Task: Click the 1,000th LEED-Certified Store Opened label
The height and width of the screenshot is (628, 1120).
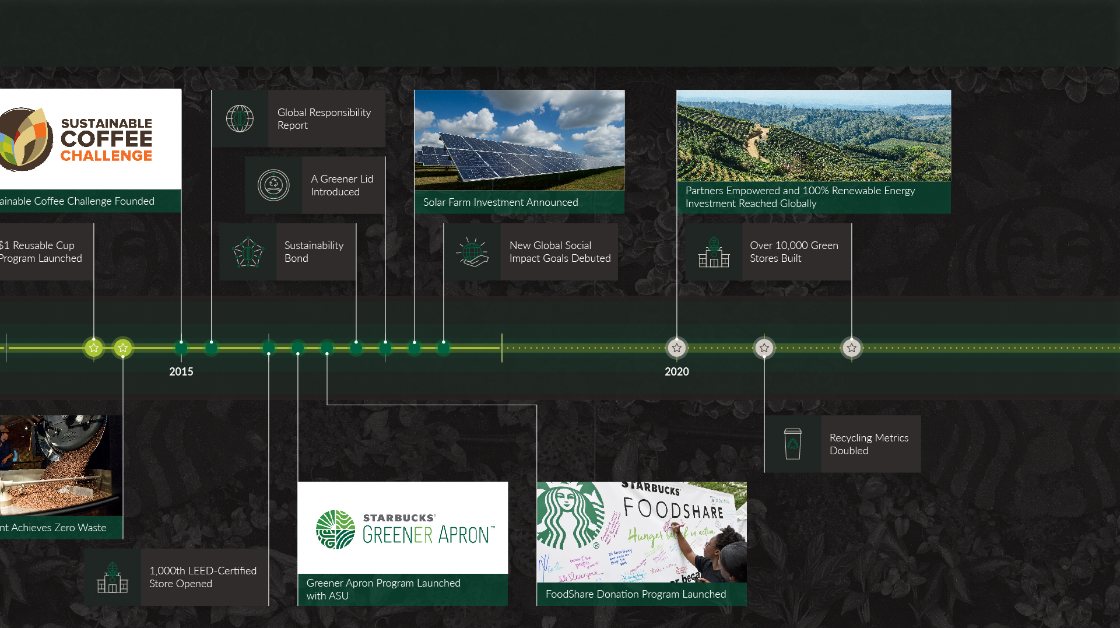Action: (x=203, y=577)
